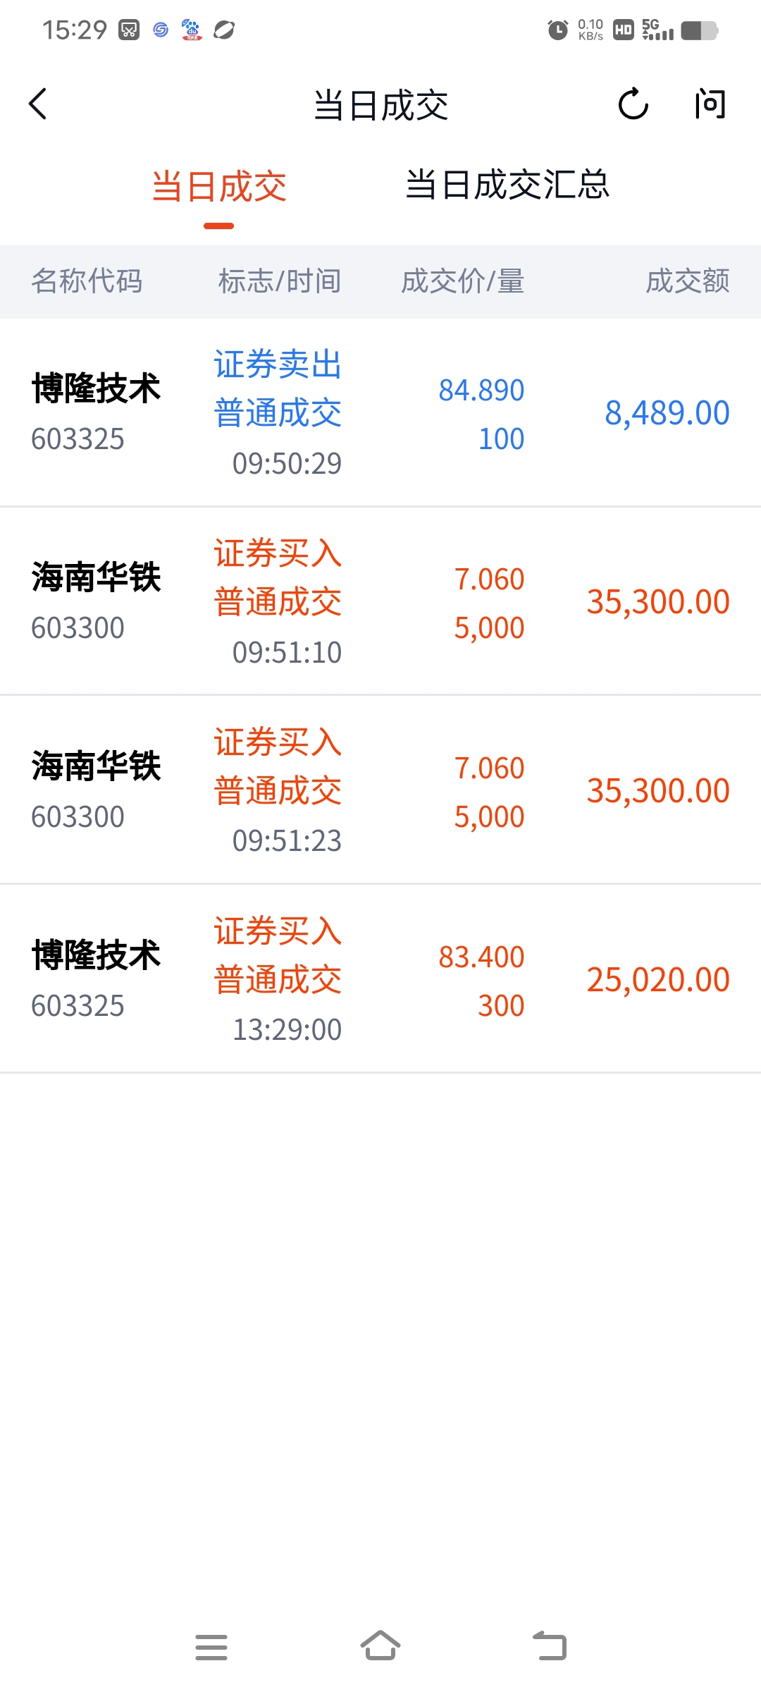Switch to 当日成交汇总 tab

(x=507, y=185)
